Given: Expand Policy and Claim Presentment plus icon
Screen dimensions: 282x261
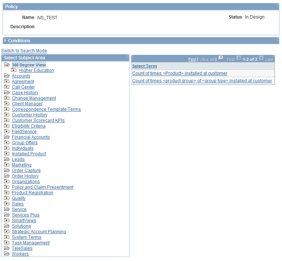Looking at the screenshot, I should point(7,187).
